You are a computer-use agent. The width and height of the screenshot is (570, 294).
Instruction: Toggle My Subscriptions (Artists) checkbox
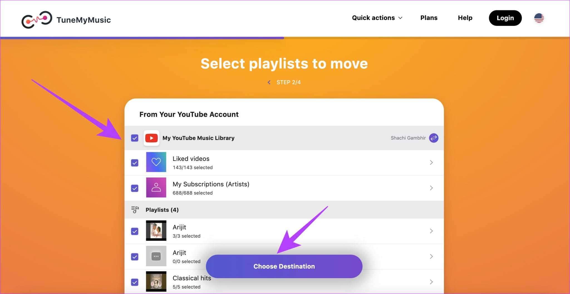click(x=135, y=188)
